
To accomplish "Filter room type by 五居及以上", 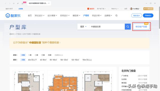I will tap(59, 55).
